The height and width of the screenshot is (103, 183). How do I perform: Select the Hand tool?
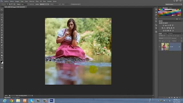click(2, 55)
